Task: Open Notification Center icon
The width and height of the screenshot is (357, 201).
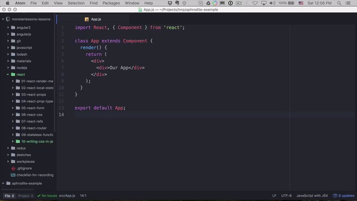Action: pyautogui.click(x=348, y=3)
